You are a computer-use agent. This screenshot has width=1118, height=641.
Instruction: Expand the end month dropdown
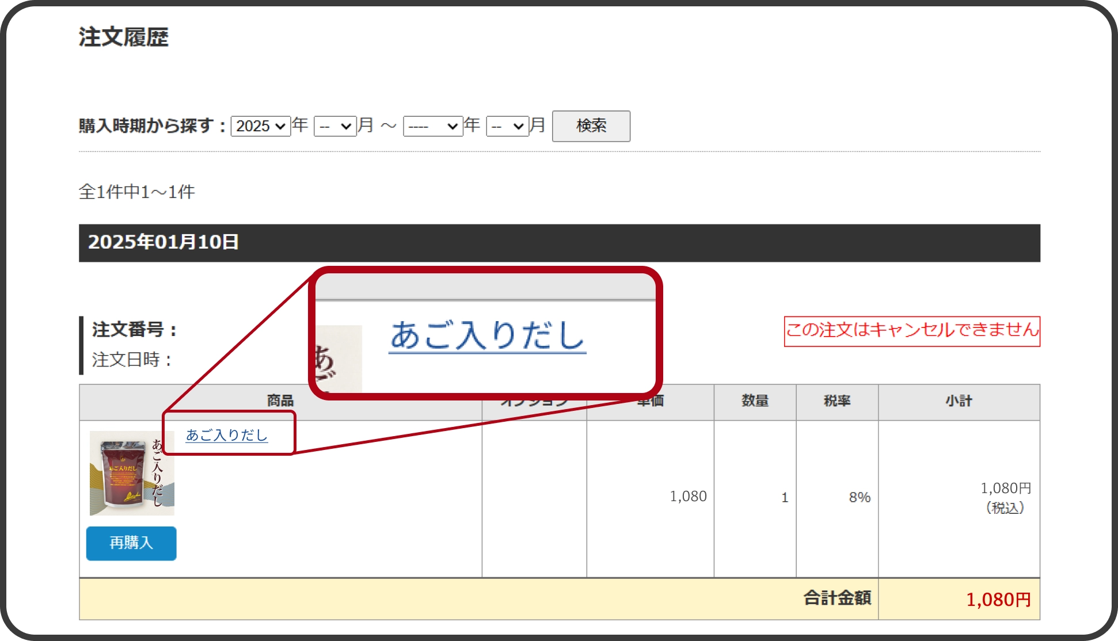pos(507,126)
